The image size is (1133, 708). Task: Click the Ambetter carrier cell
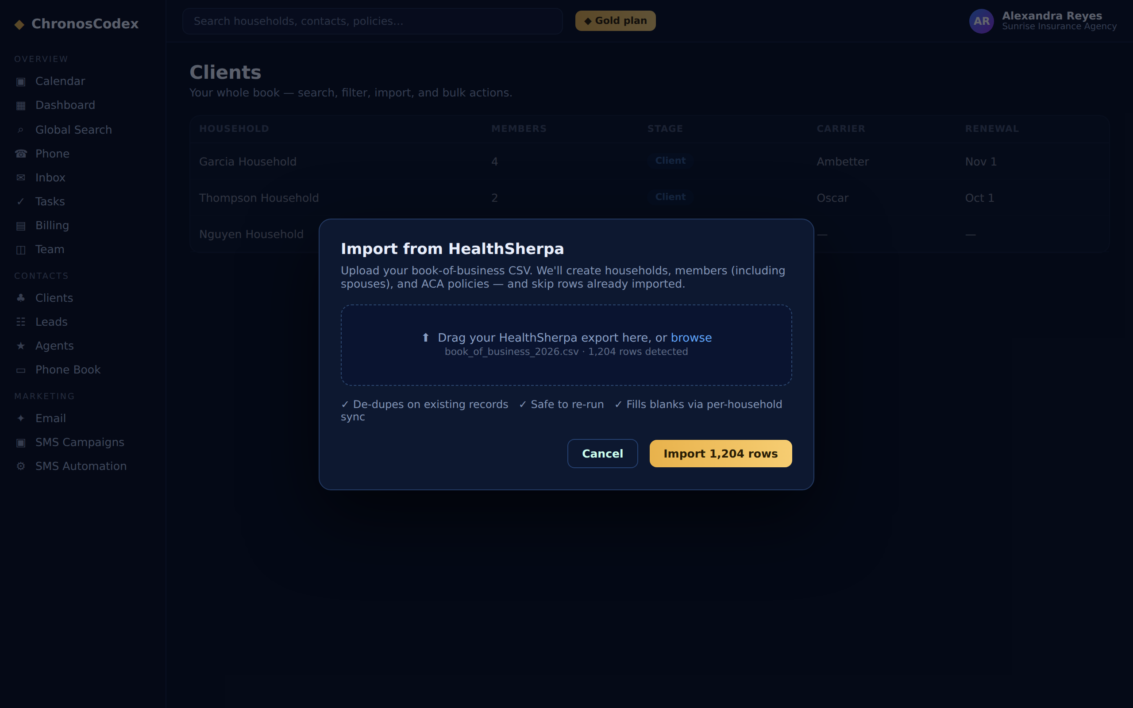pos(842,162)
